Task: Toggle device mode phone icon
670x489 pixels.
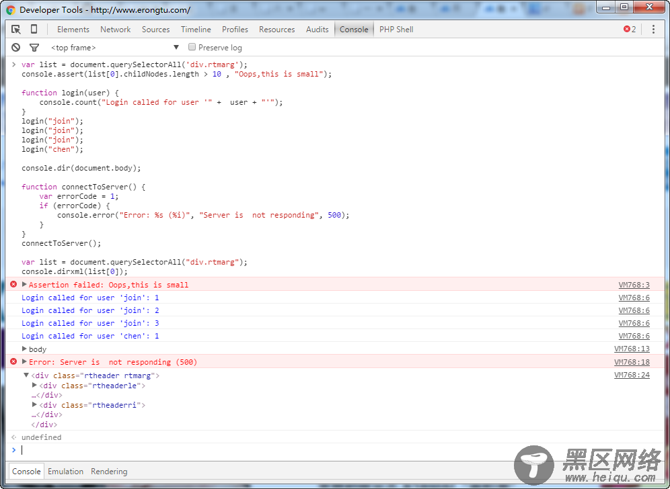Action: coord(34,29)
